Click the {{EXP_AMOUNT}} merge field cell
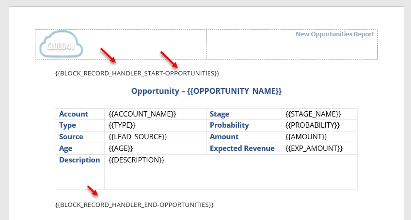 coord(319,148)
